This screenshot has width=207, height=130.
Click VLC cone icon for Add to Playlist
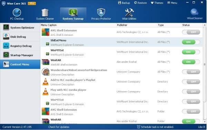pyautogui.click(x=46, y=82)
